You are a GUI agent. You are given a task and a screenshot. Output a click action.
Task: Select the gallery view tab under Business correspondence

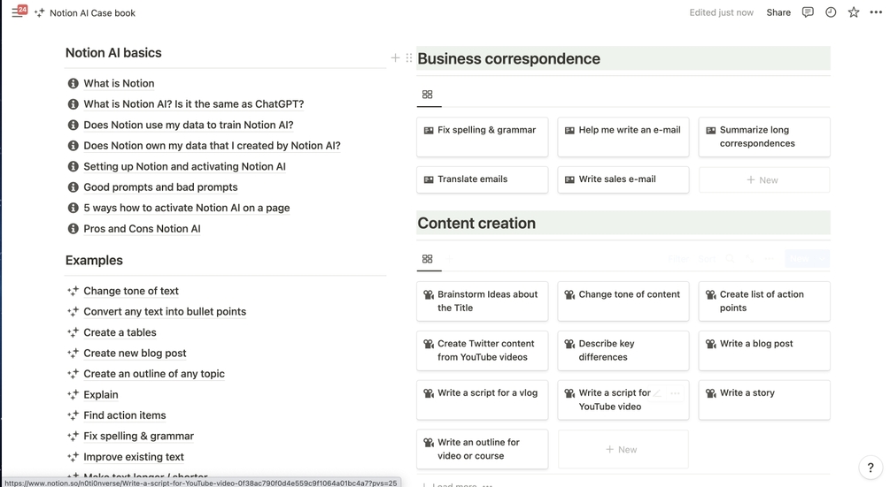(428, 95)
